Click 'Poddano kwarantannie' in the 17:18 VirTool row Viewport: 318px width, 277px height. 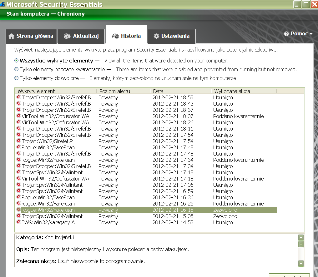pyautogui.click(x=239, y=179)
